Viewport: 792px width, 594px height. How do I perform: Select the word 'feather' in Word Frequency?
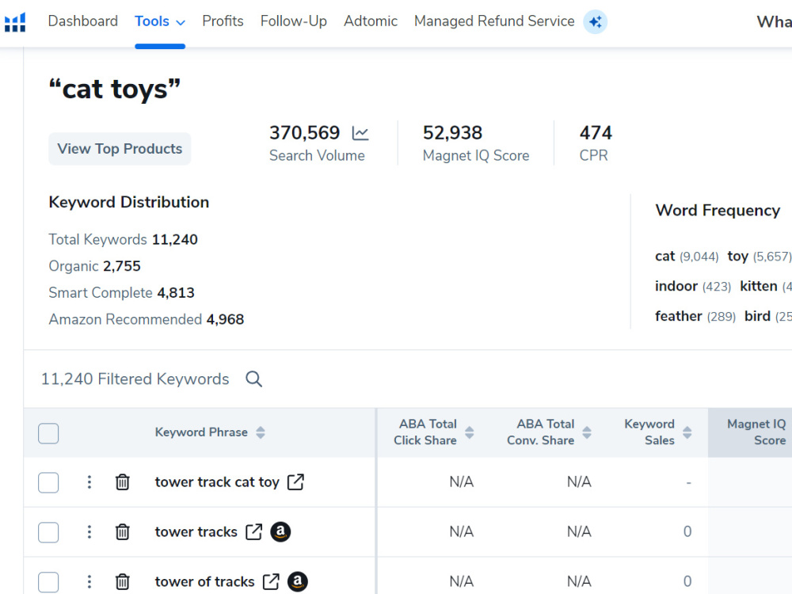pos(679,316)
